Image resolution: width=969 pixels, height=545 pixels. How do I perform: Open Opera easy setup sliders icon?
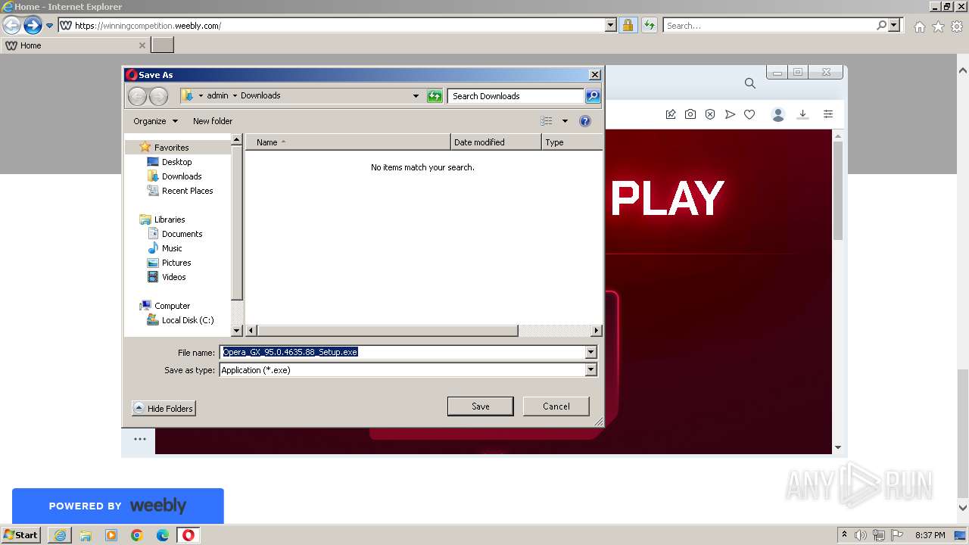coord(828,114)
